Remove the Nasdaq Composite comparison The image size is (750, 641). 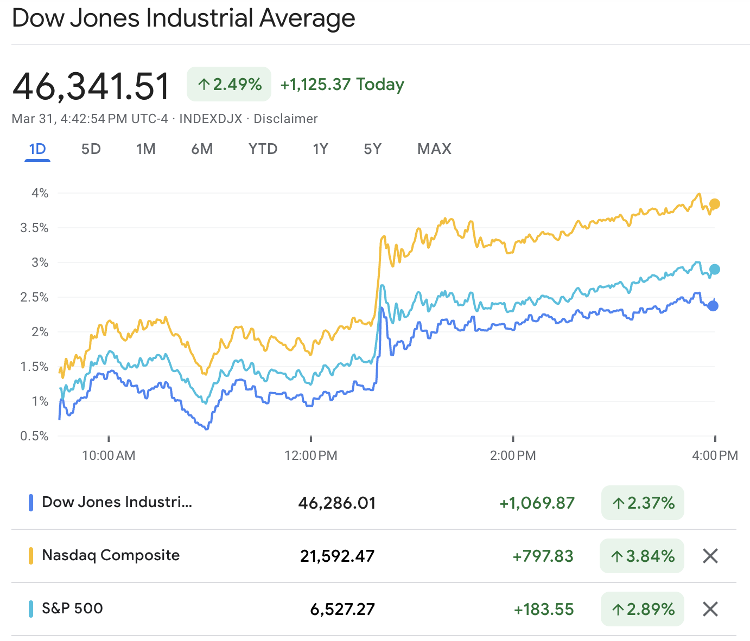(710, 556)
